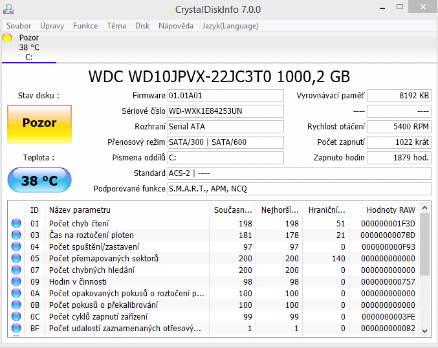Click the status orb for row 03 Čas na roztočení ploten
Screen dimensions: 438x348
(x=16, y=235)
